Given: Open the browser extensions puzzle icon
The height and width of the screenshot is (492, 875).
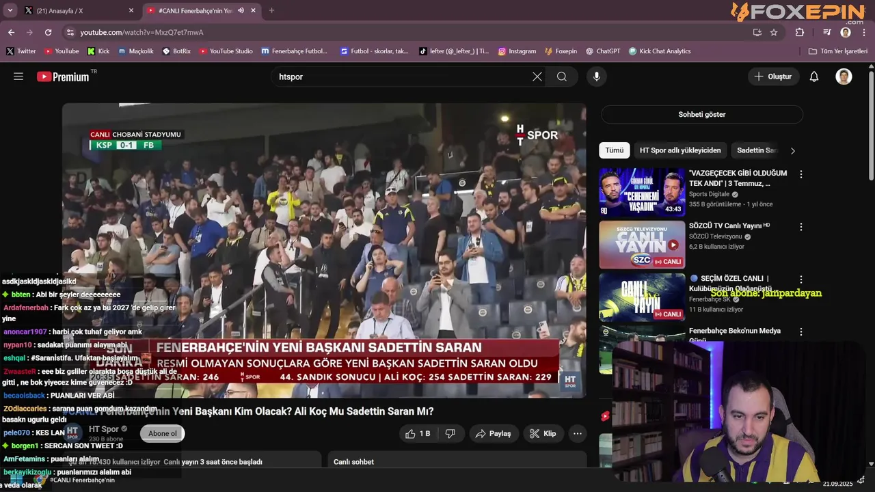Looking at the screenshot, I should 800,32.
